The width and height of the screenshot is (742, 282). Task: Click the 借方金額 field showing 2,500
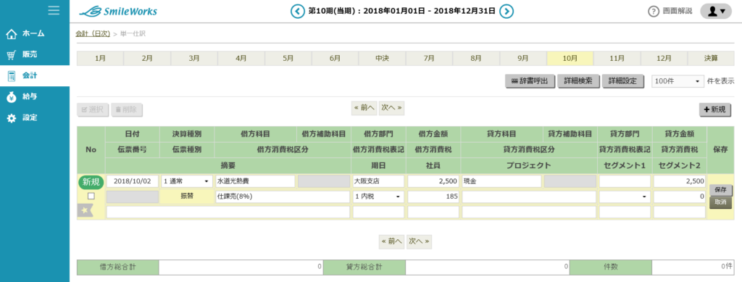433,181
